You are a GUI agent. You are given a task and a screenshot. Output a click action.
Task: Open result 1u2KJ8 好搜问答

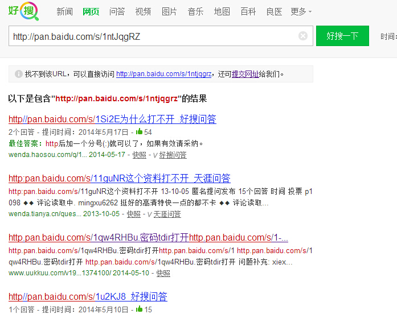[88, 296]
